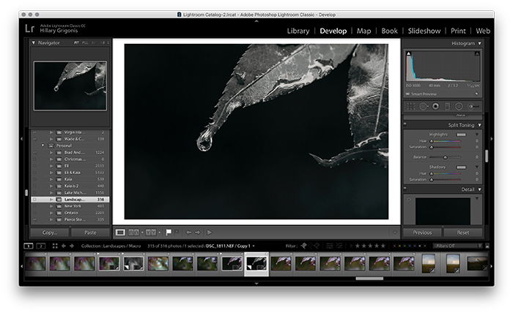Switch to the Slideshow module
This screenshot has height=313, width=513.
coord(424,31)
